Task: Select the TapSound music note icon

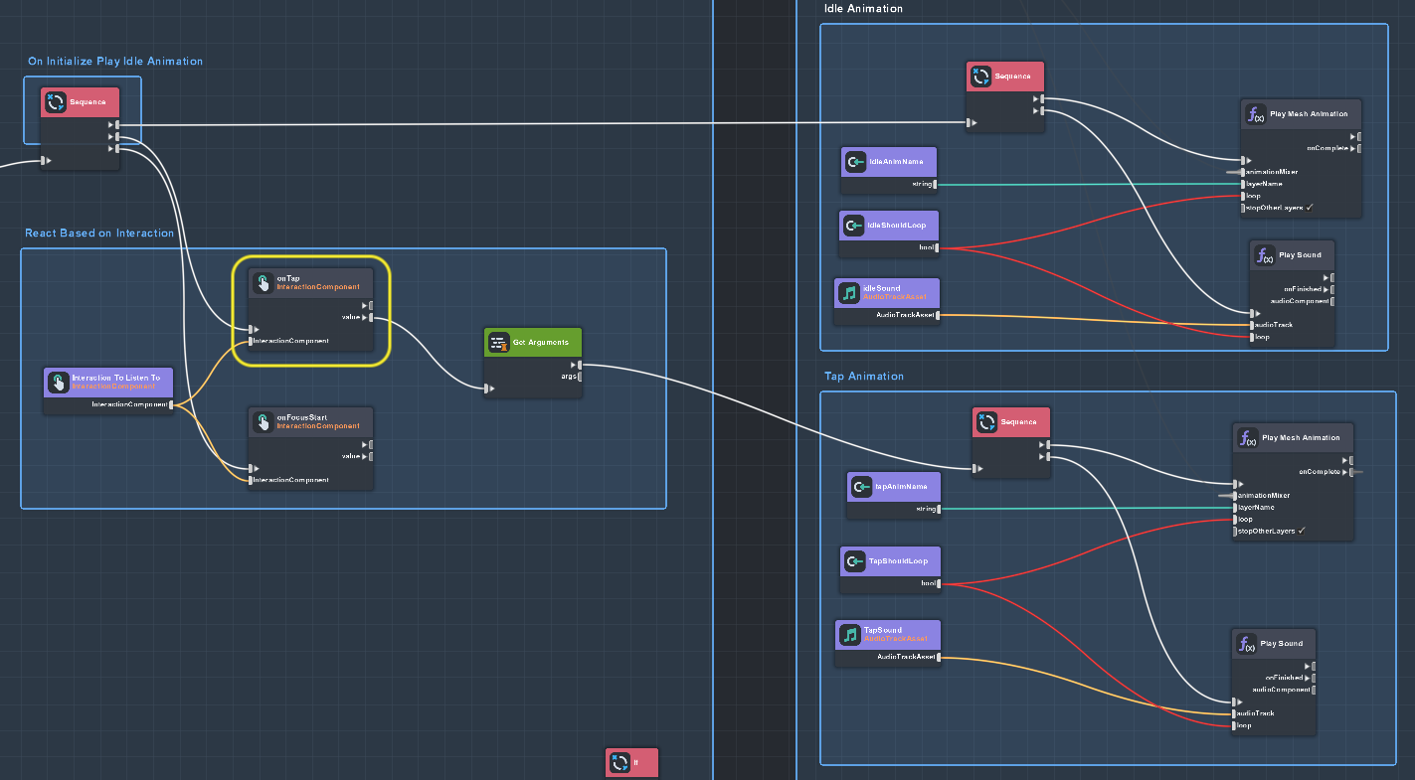Action: [x=849, y=634]
